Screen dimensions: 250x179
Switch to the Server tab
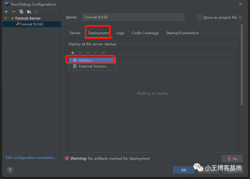[75, 33]
